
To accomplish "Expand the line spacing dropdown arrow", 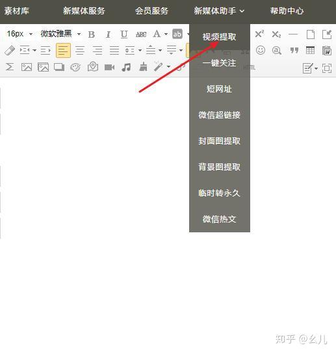I will [140, 50].
